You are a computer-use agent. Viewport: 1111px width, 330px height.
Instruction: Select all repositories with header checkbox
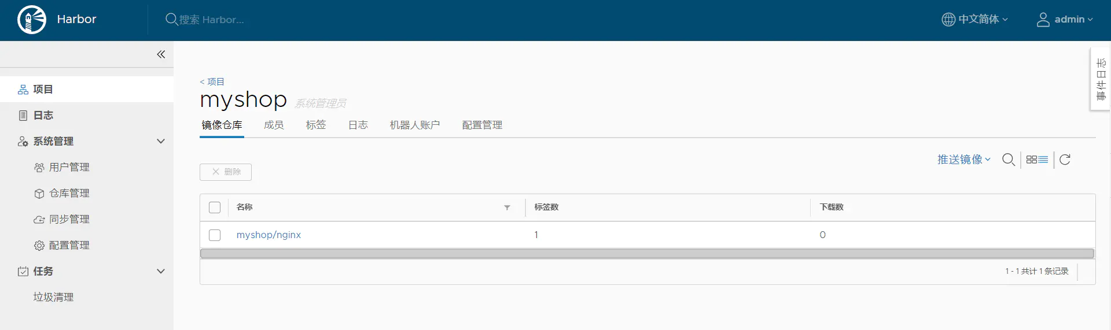pyautogui.click(x=215, y=207)
